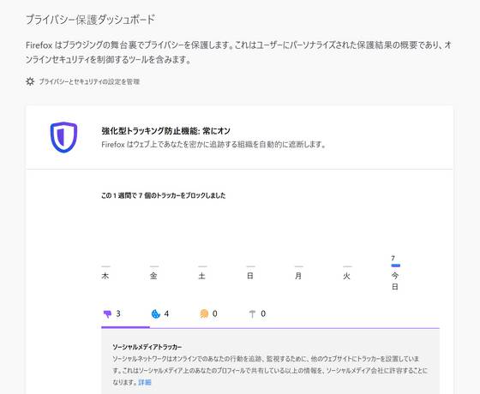Click the 火 day label in graph

(x=346, y=276)
